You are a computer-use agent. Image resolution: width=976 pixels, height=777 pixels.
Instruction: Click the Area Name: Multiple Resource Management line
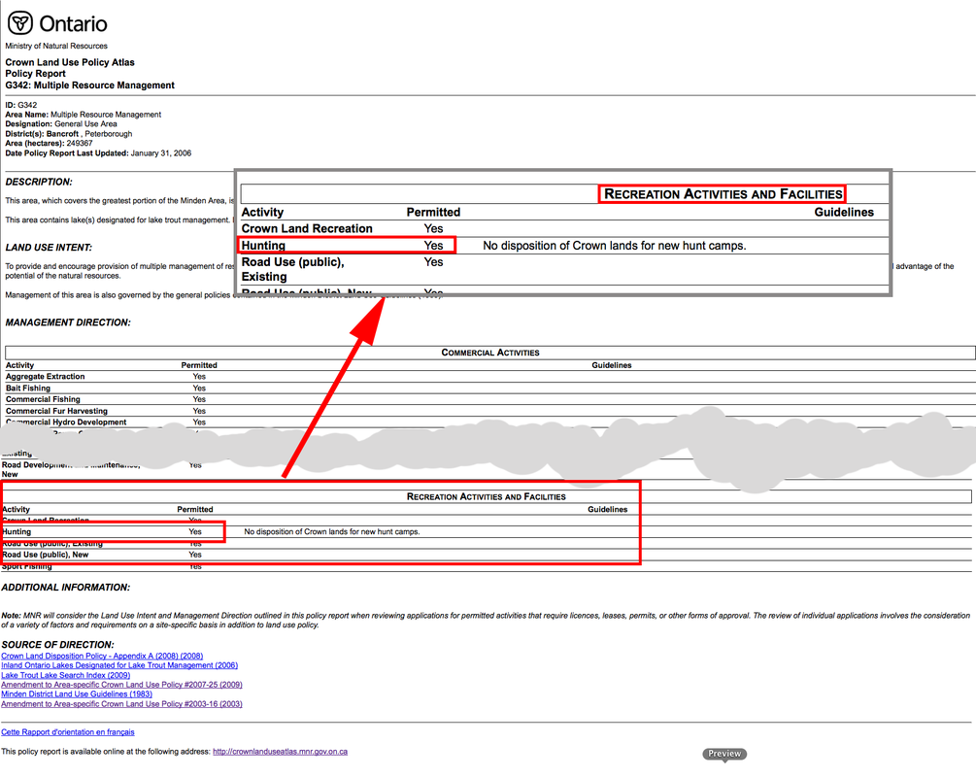click(84, 115)
